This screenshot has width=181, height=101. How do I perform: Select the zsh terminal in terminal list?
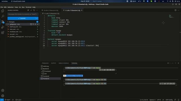(50, 74)
